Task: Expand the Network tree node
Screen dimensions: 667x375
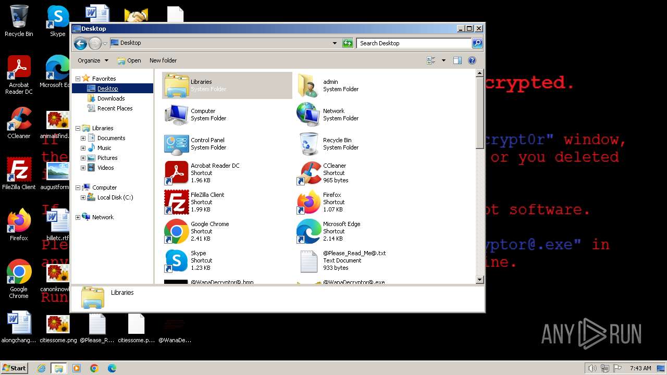Action: [x=78, y=217]
